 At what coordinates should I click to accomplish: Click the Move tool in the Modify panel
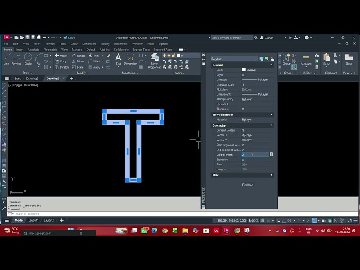(x=61, y=56)
